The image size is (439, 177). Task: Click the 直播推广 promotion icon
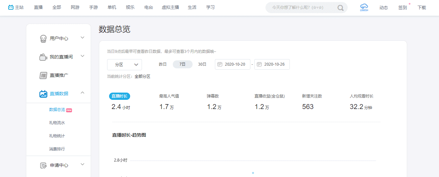[x=43, y=75]
